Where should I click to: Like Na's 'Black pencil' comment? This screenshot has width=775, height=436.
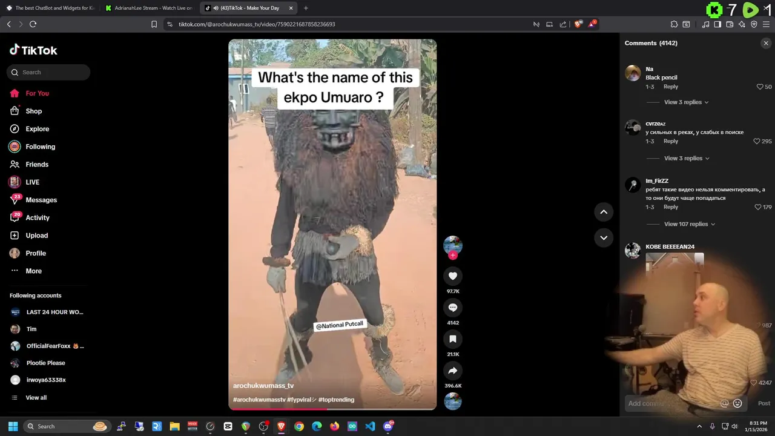(x=760, y=87)
